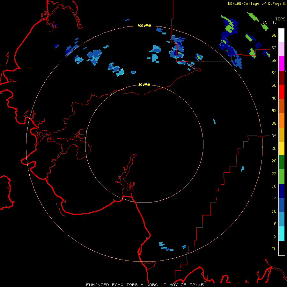Viewport: 287px width, 287px height.
Task: Click the light green legend swatch
Action: [282, 177]
